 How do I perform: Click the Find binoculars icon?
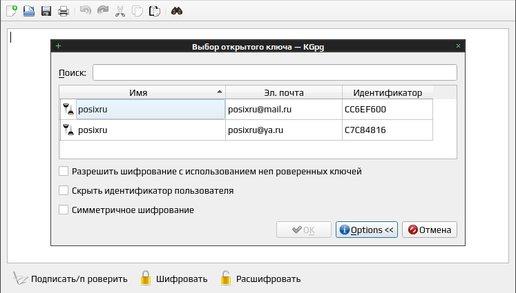click(177, 11)
